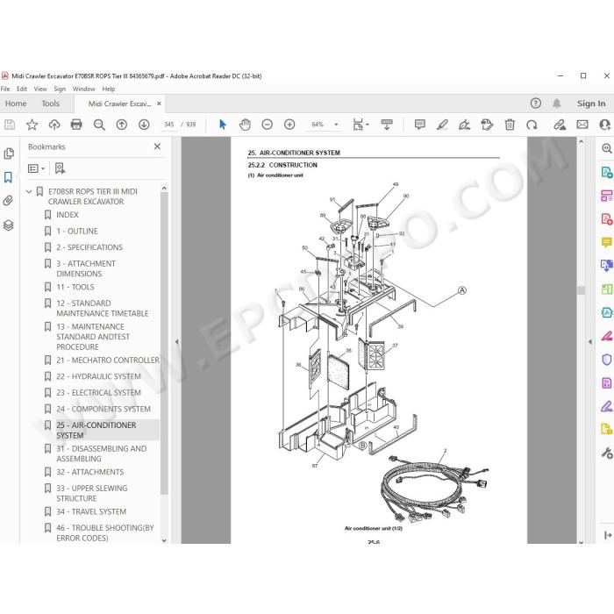Open the Edit menu
Screen dimensions: 614x614
[22, 89]
